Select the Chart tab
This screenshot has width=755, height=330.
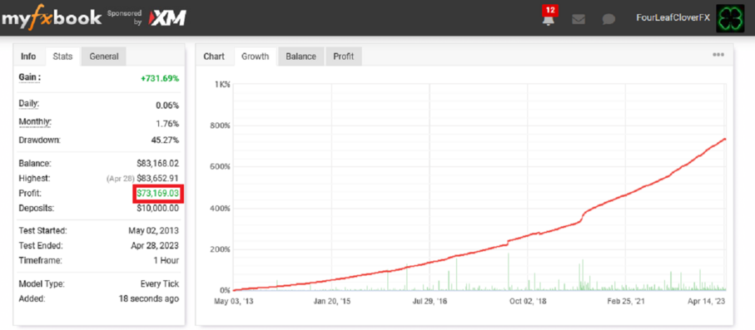pos(214,57)
